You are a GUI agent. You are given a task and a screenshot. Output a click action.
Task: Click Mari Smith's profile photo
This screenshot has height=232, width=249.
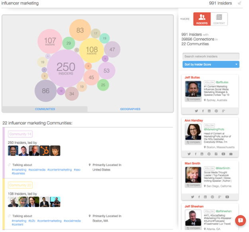[x=193, y=175]
